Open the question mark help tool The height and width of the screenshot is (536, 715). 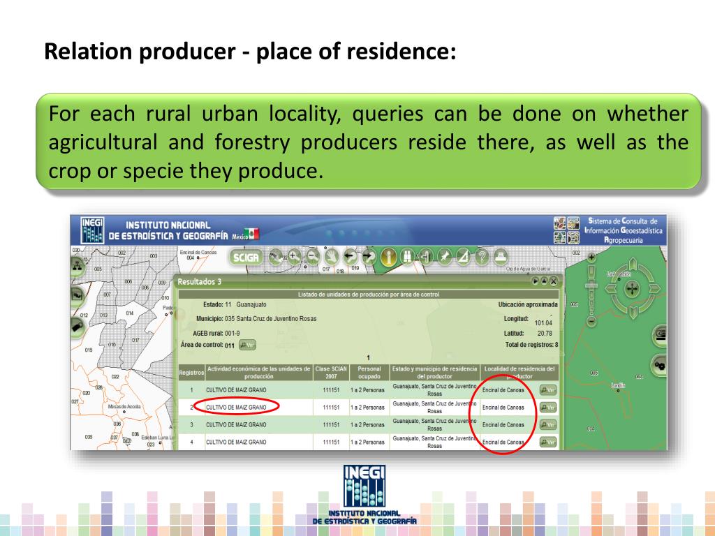tap(482, 257)
